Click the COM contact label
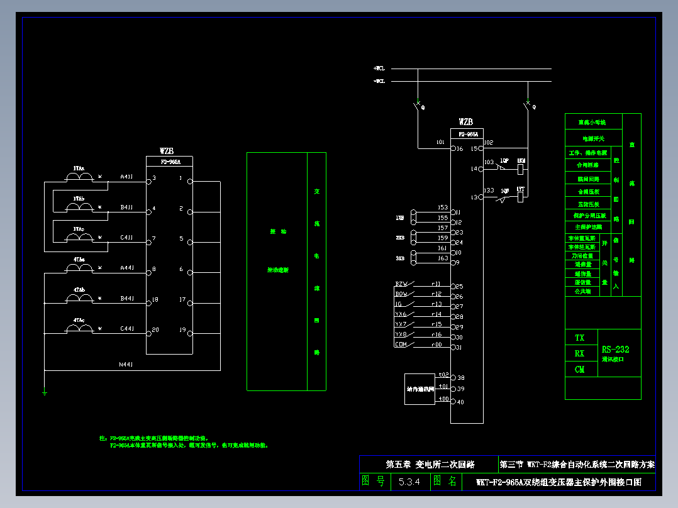This screenshot has height=508, width=678. pos(401,345)
